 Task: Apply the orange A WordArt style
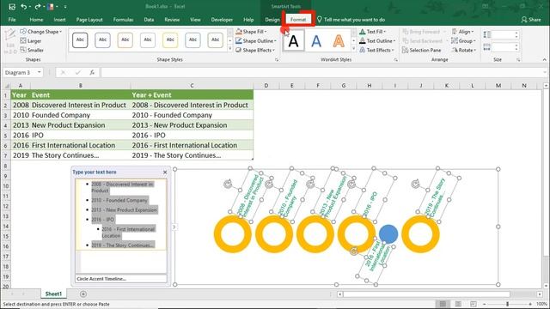(339, 41)
